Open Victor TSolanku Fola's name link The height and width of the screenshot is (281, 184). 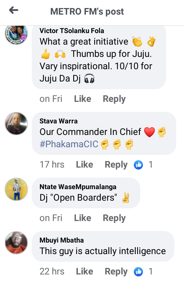72,31
